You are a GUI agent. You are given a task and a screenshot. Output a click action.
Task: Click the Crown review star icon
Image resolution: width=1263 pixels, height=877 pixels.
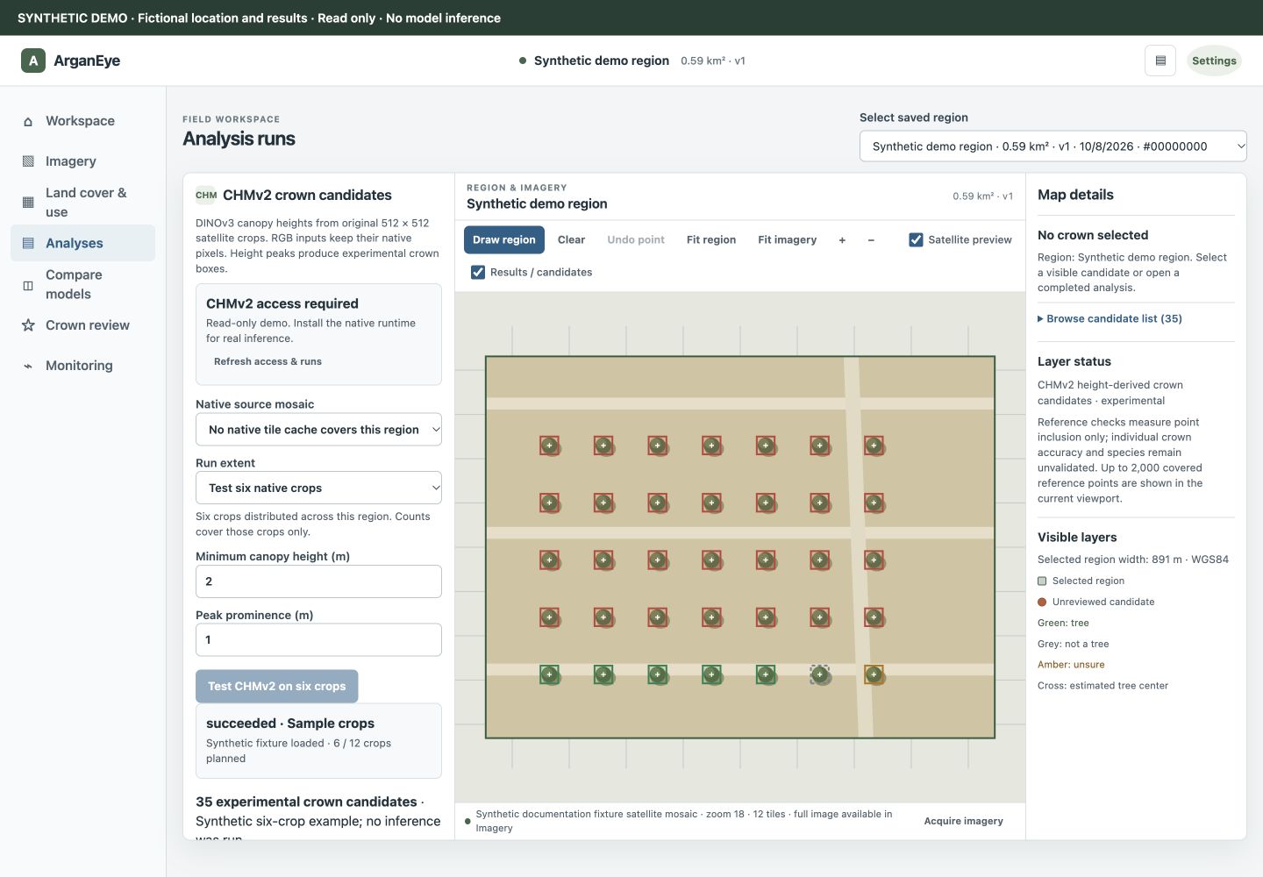[28, 325]
